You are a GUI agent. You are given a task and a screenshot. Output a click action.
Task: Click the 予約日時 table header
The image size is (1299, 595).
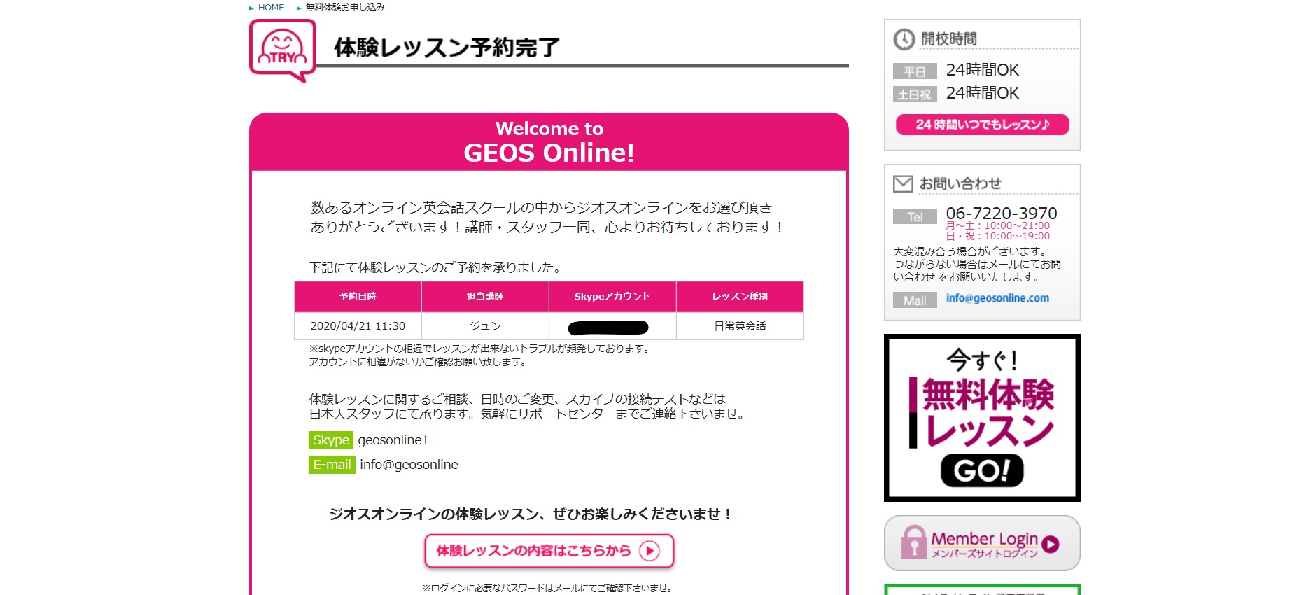point(358,297)
